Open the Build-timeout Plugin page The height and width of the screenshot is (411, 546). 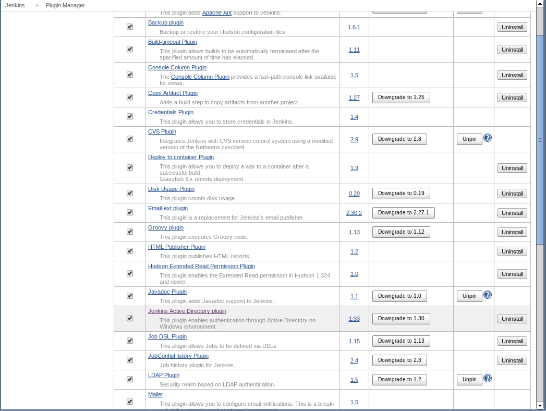[173, 42]
